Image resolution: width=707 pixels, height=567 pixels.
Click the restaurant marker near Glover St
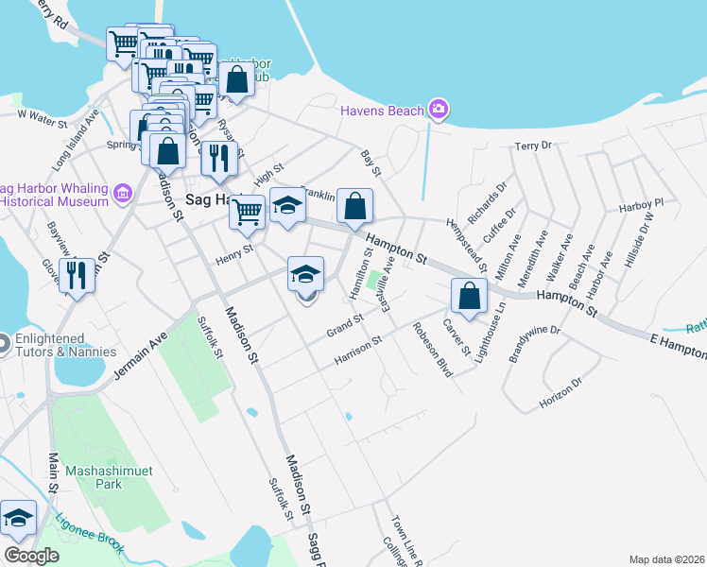pyautogui.click(x=77, y=276)
